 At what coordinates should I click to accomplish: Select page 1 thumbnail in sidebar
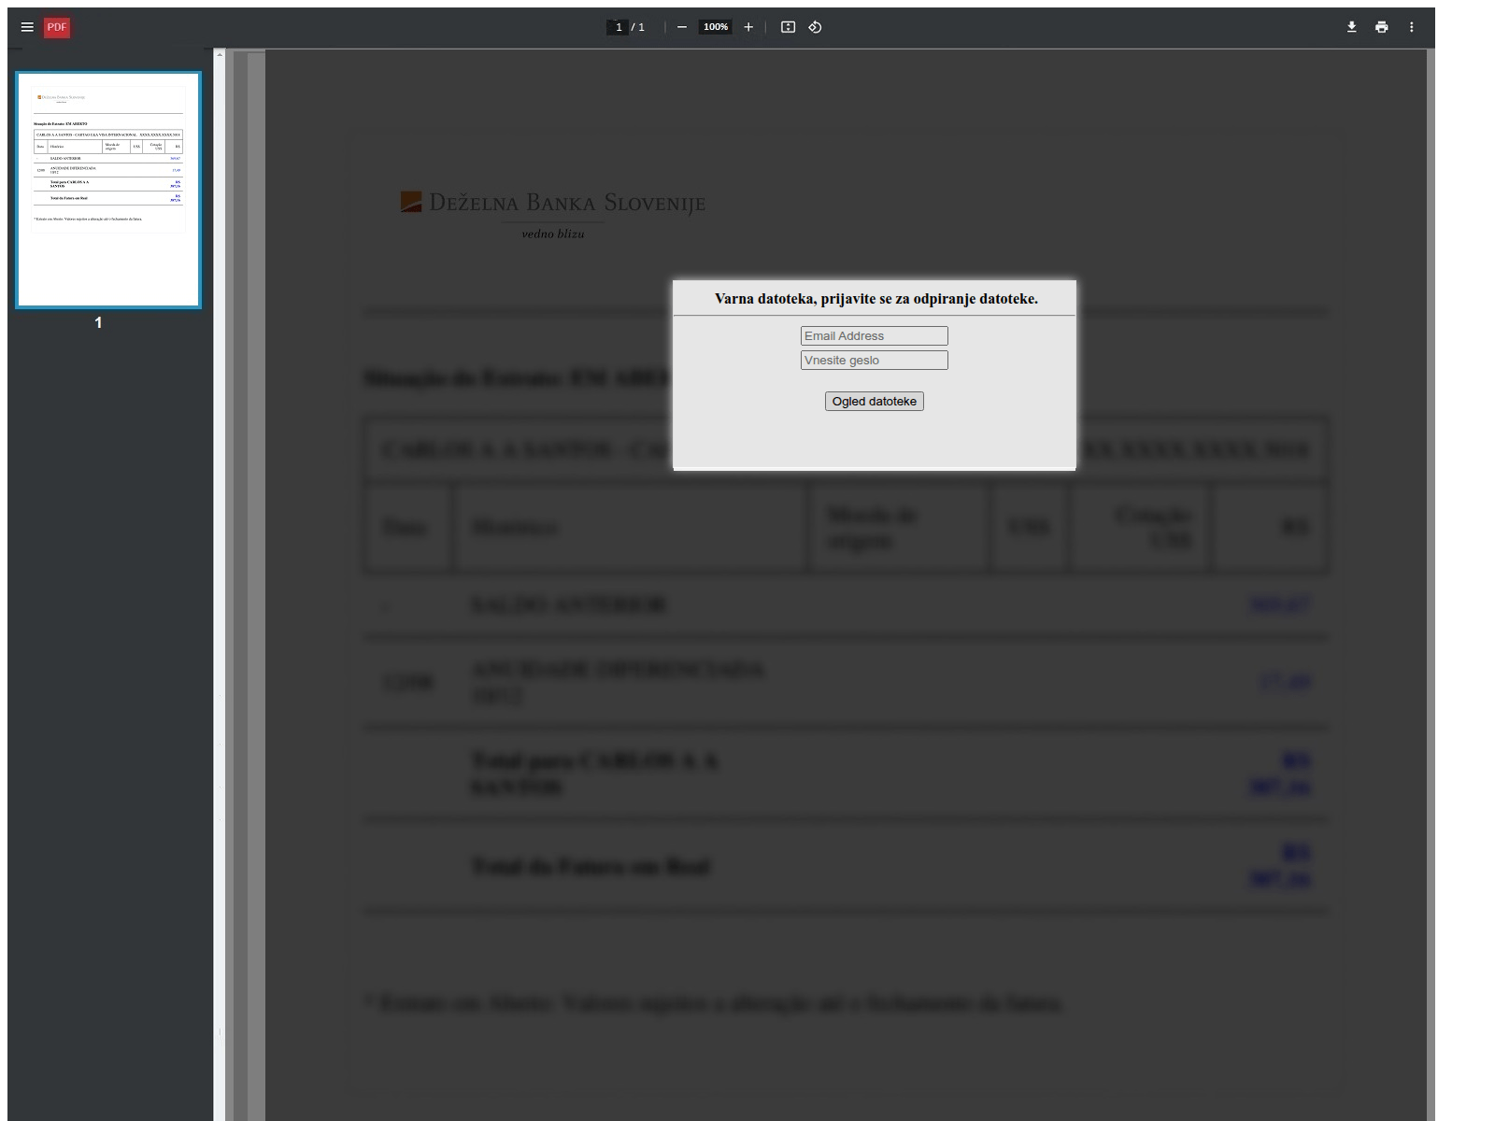[x=108, y=190]
